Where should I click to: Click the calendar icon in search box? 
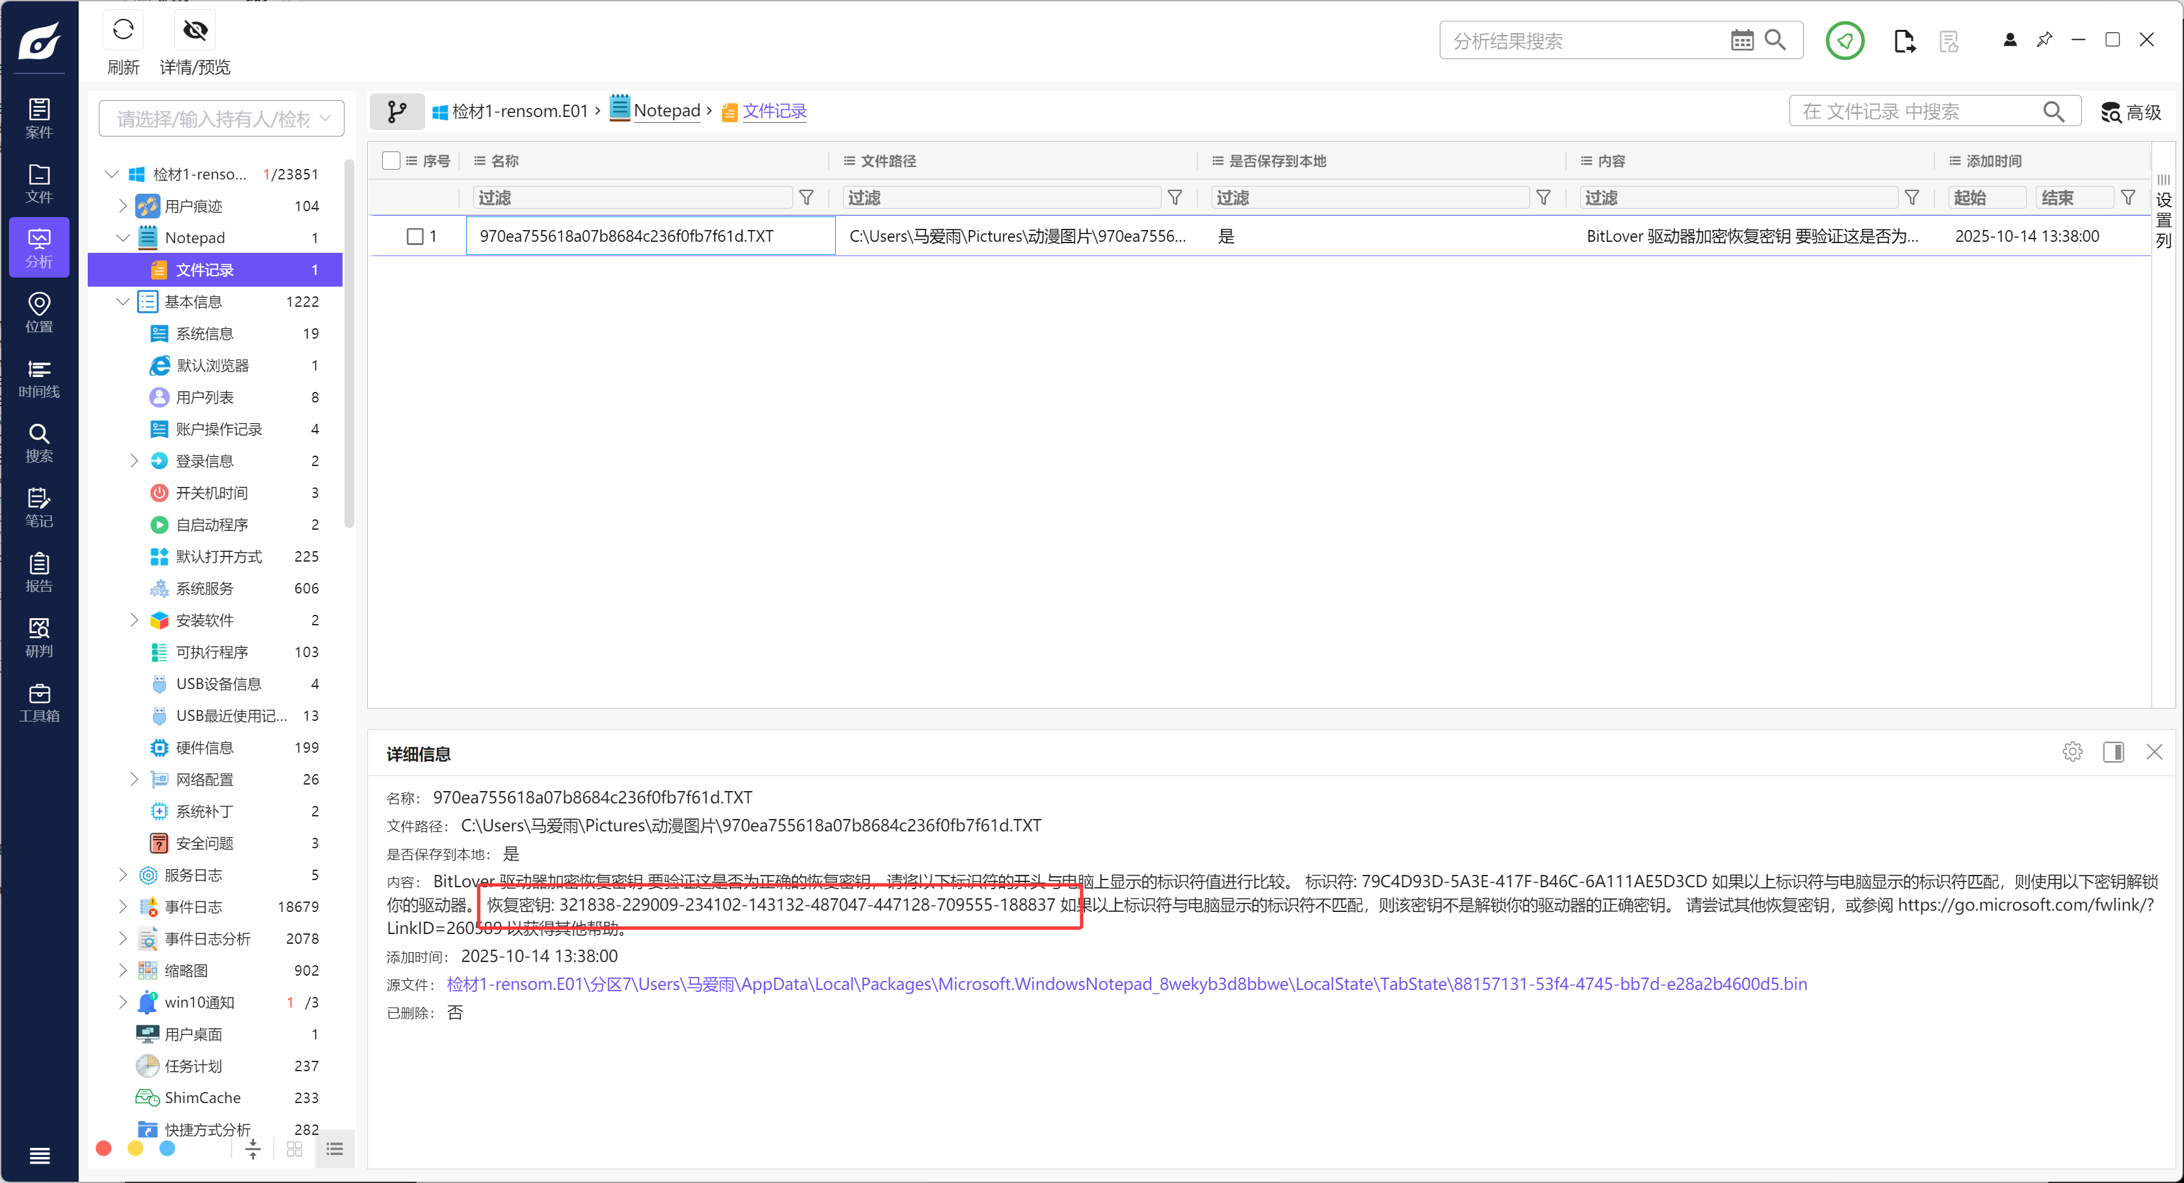pyautogui.click(x=1741, y=41)
